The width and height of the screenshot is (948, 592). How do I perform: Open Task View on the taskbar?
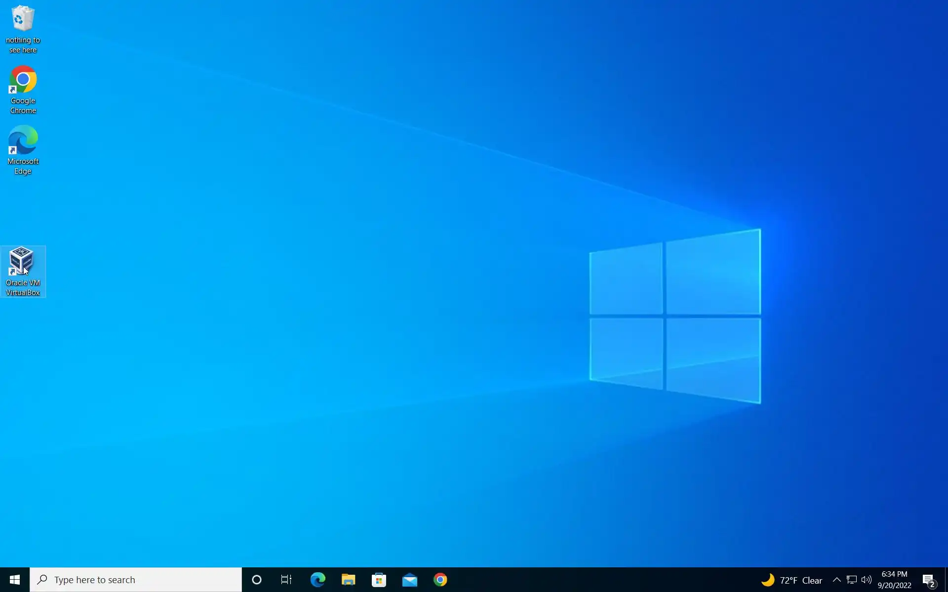pos(286,580)
